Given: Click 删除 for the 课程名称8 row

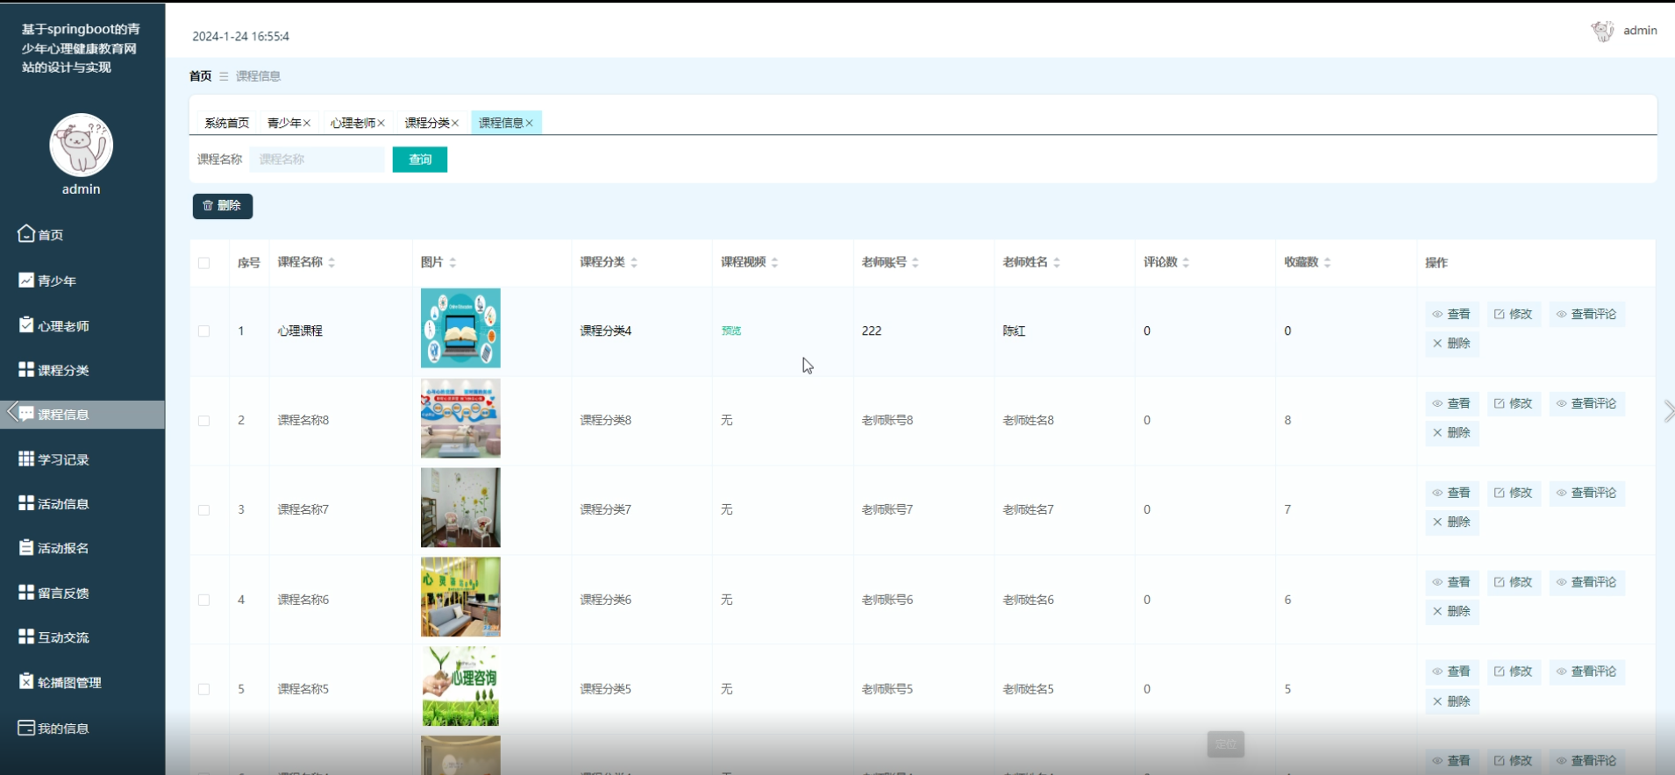Looking at the screenshot, I should coord(1451,433).
